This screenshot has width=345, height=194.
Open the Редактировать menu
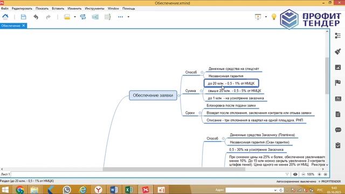[x=22, y=9]
